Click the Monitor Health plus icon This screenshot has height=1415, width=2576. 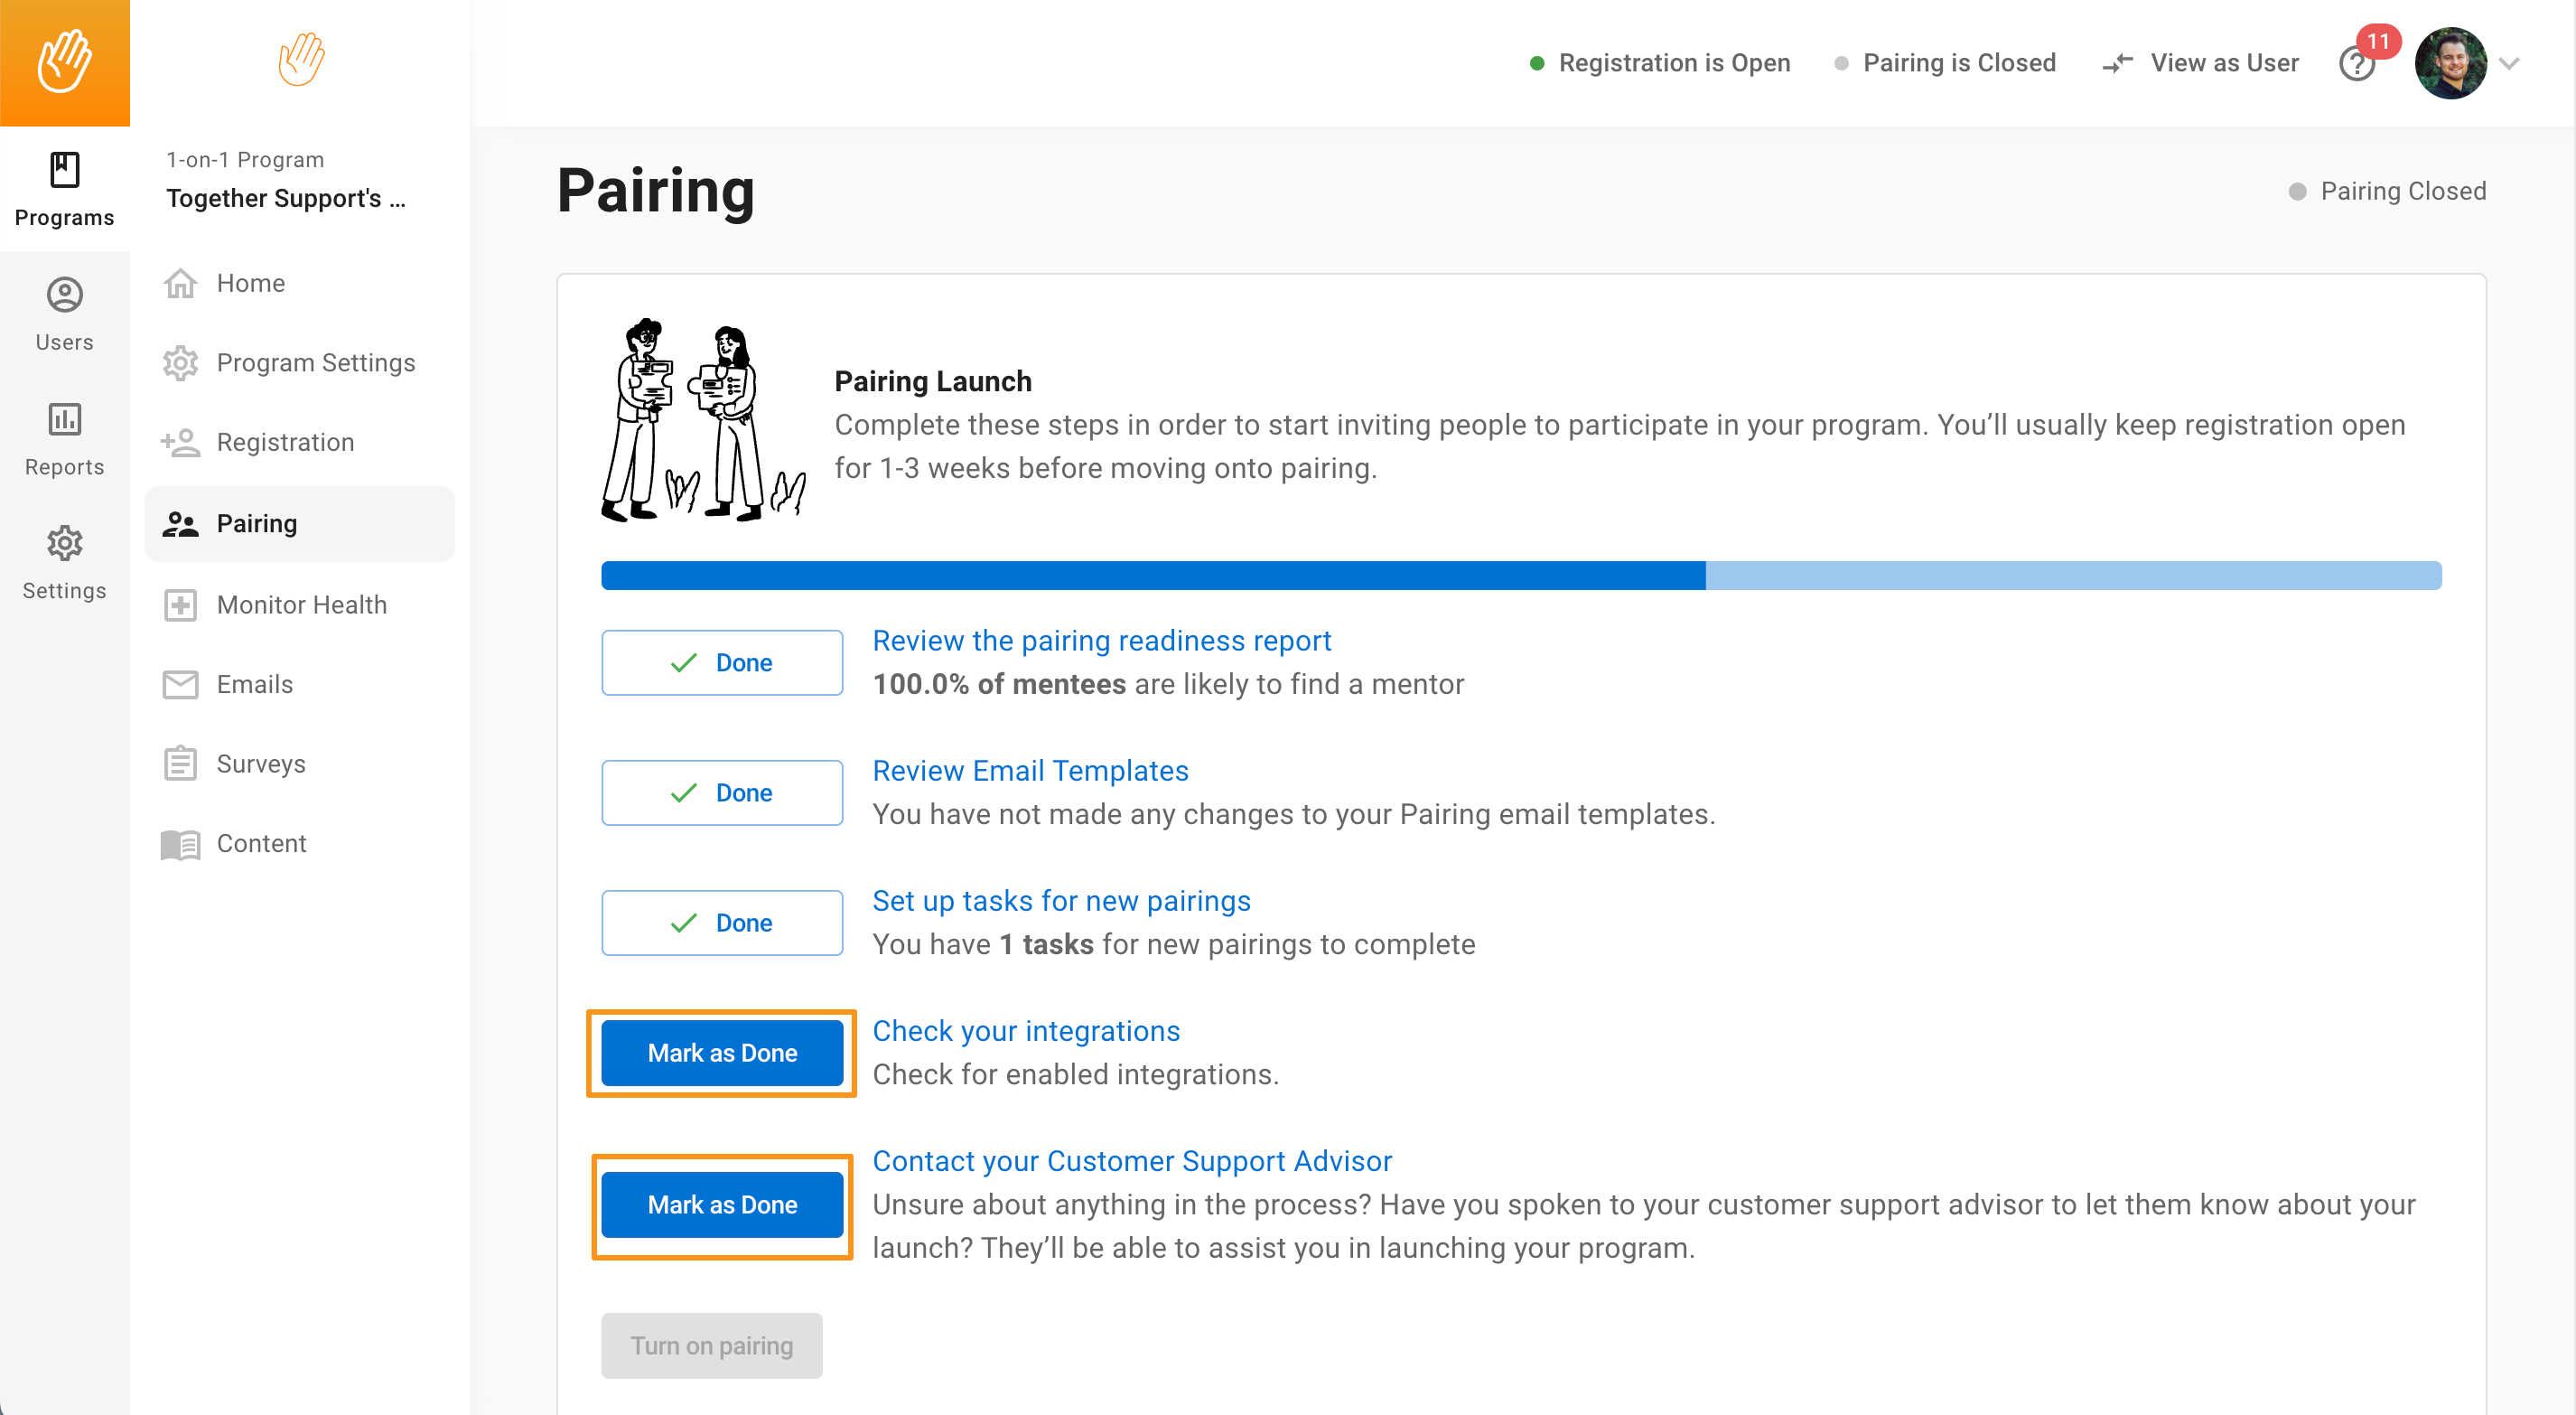point(181,604)
